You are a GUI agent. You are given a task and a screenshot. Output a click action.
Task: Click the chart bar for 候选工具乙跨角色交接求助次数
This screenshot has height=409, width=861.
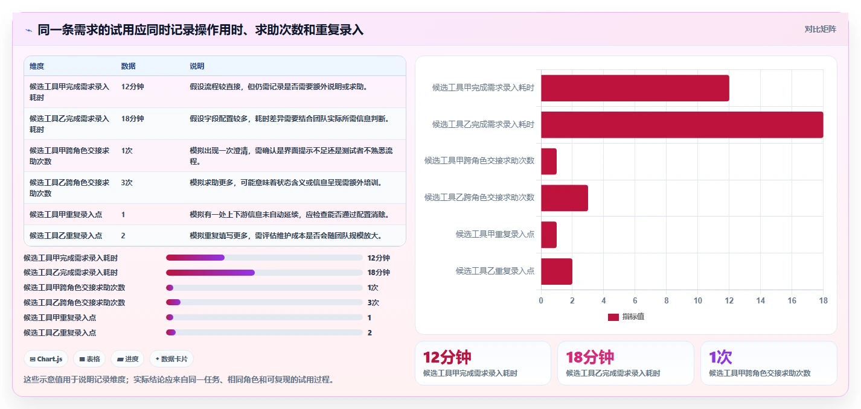point(565,198)
